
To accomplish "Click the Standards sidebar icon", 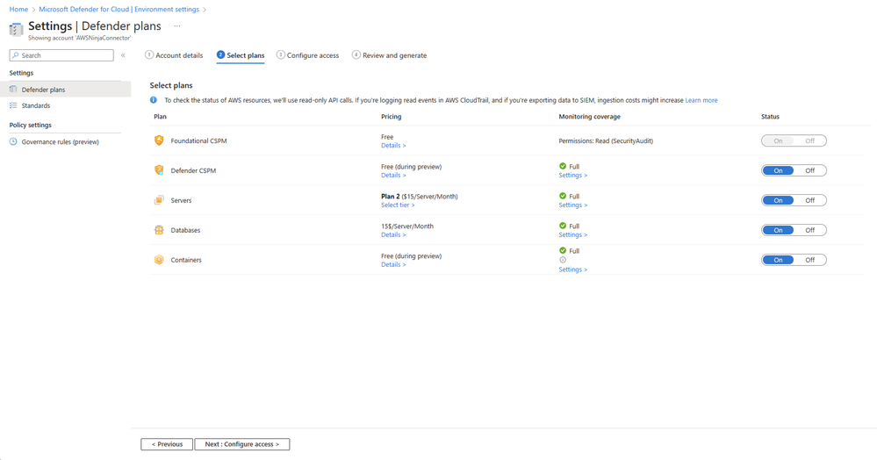I will point(13,105).
